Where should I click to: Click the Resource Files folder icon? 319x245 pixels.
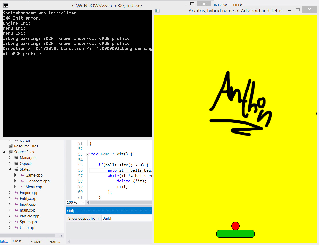11,146
